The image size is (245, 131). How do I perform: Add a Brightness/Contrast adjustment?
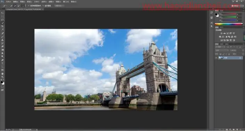click(x=221, y=33)
